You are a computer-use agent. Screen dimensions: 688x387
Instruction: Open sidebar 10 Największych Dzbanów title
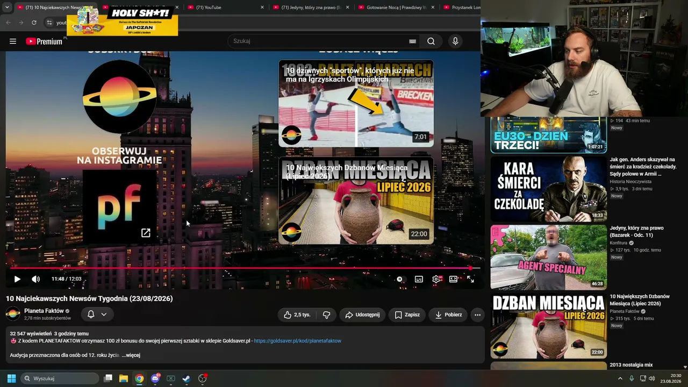(640, 300)
